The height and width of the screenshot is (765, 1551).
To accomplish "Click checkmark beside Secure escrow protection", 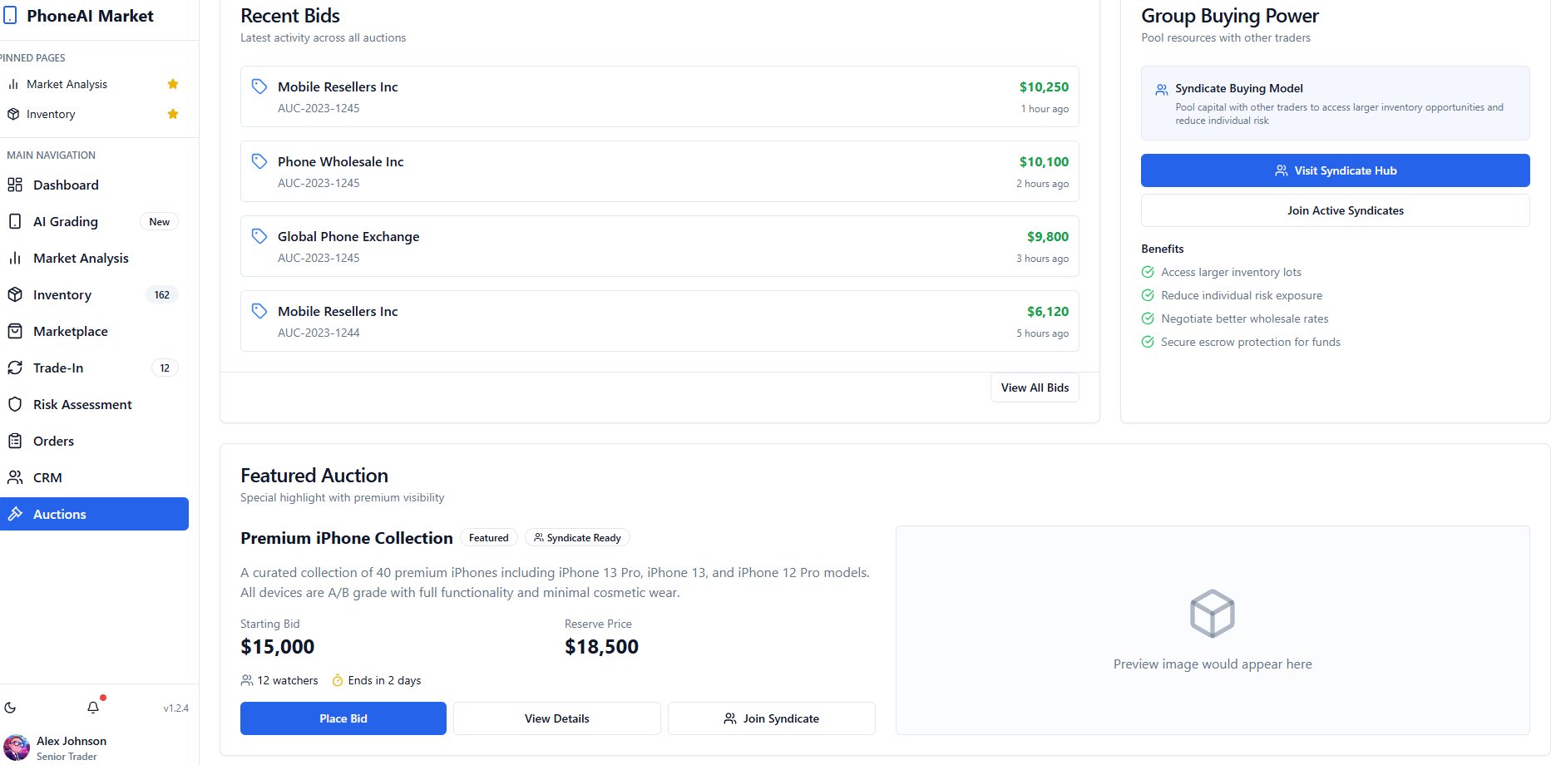I will point(1148,342).
